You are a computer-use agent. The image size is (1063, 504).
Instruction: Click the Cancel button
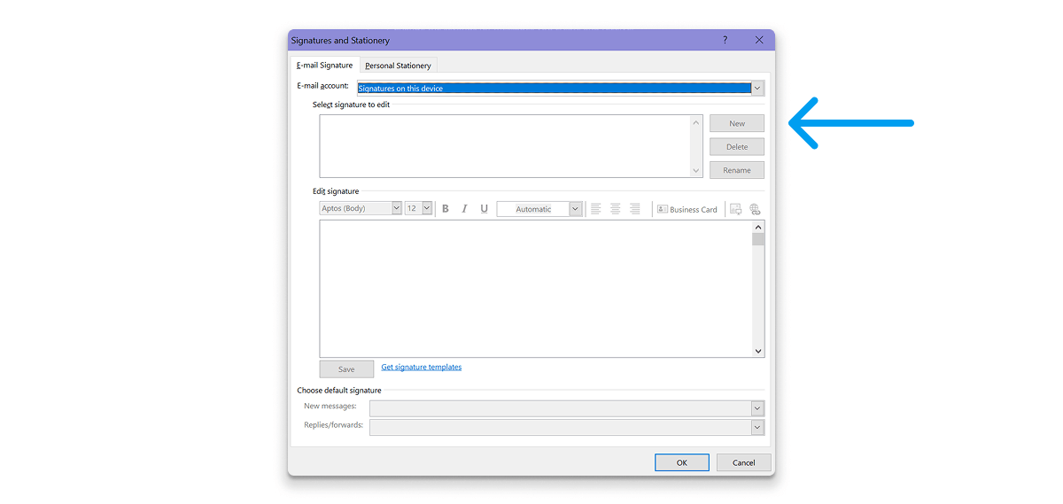tap(744, 462)
